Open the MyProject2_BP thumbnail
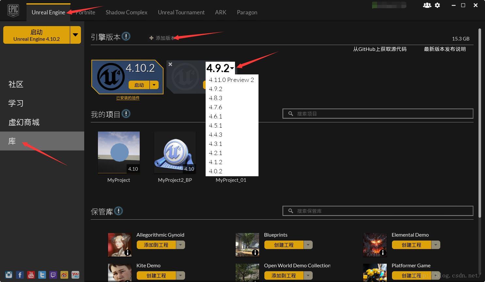Screen dimensions: 485x282 point(175,152)
